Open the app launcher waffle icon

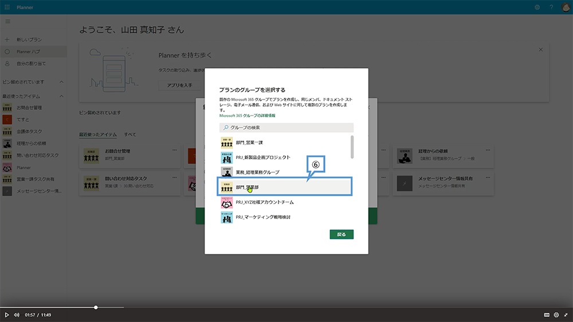[7, 7]
